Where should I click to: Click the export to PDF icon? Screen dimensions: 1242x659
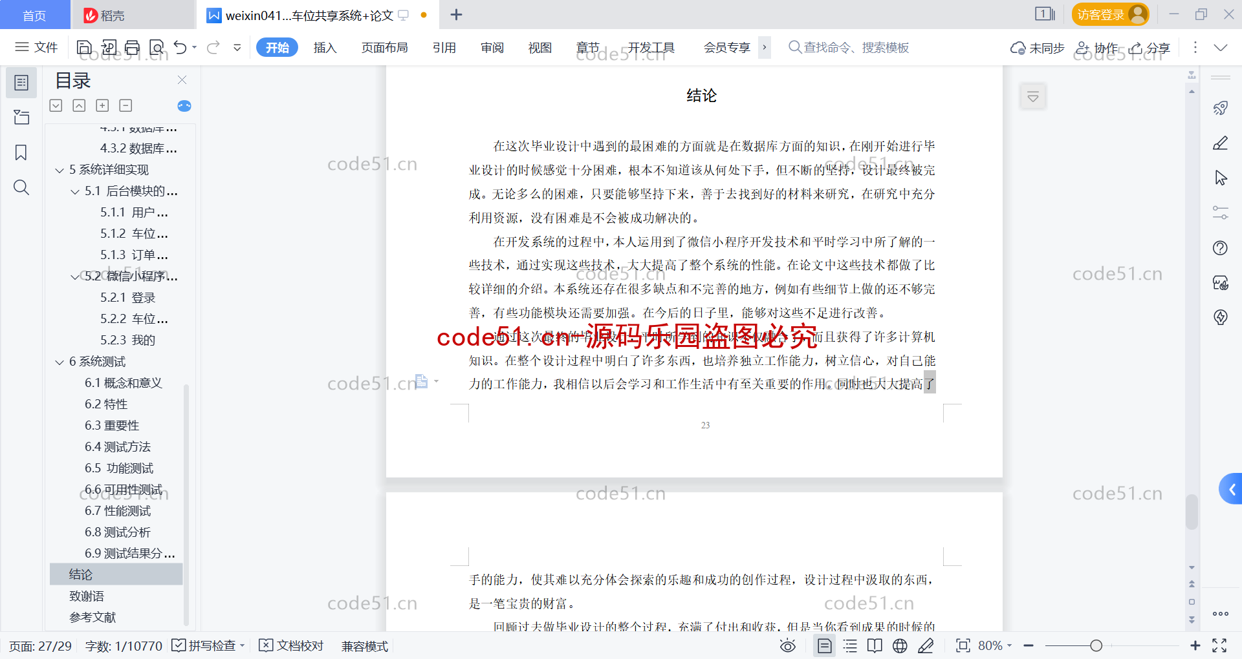tap(109, 47)
